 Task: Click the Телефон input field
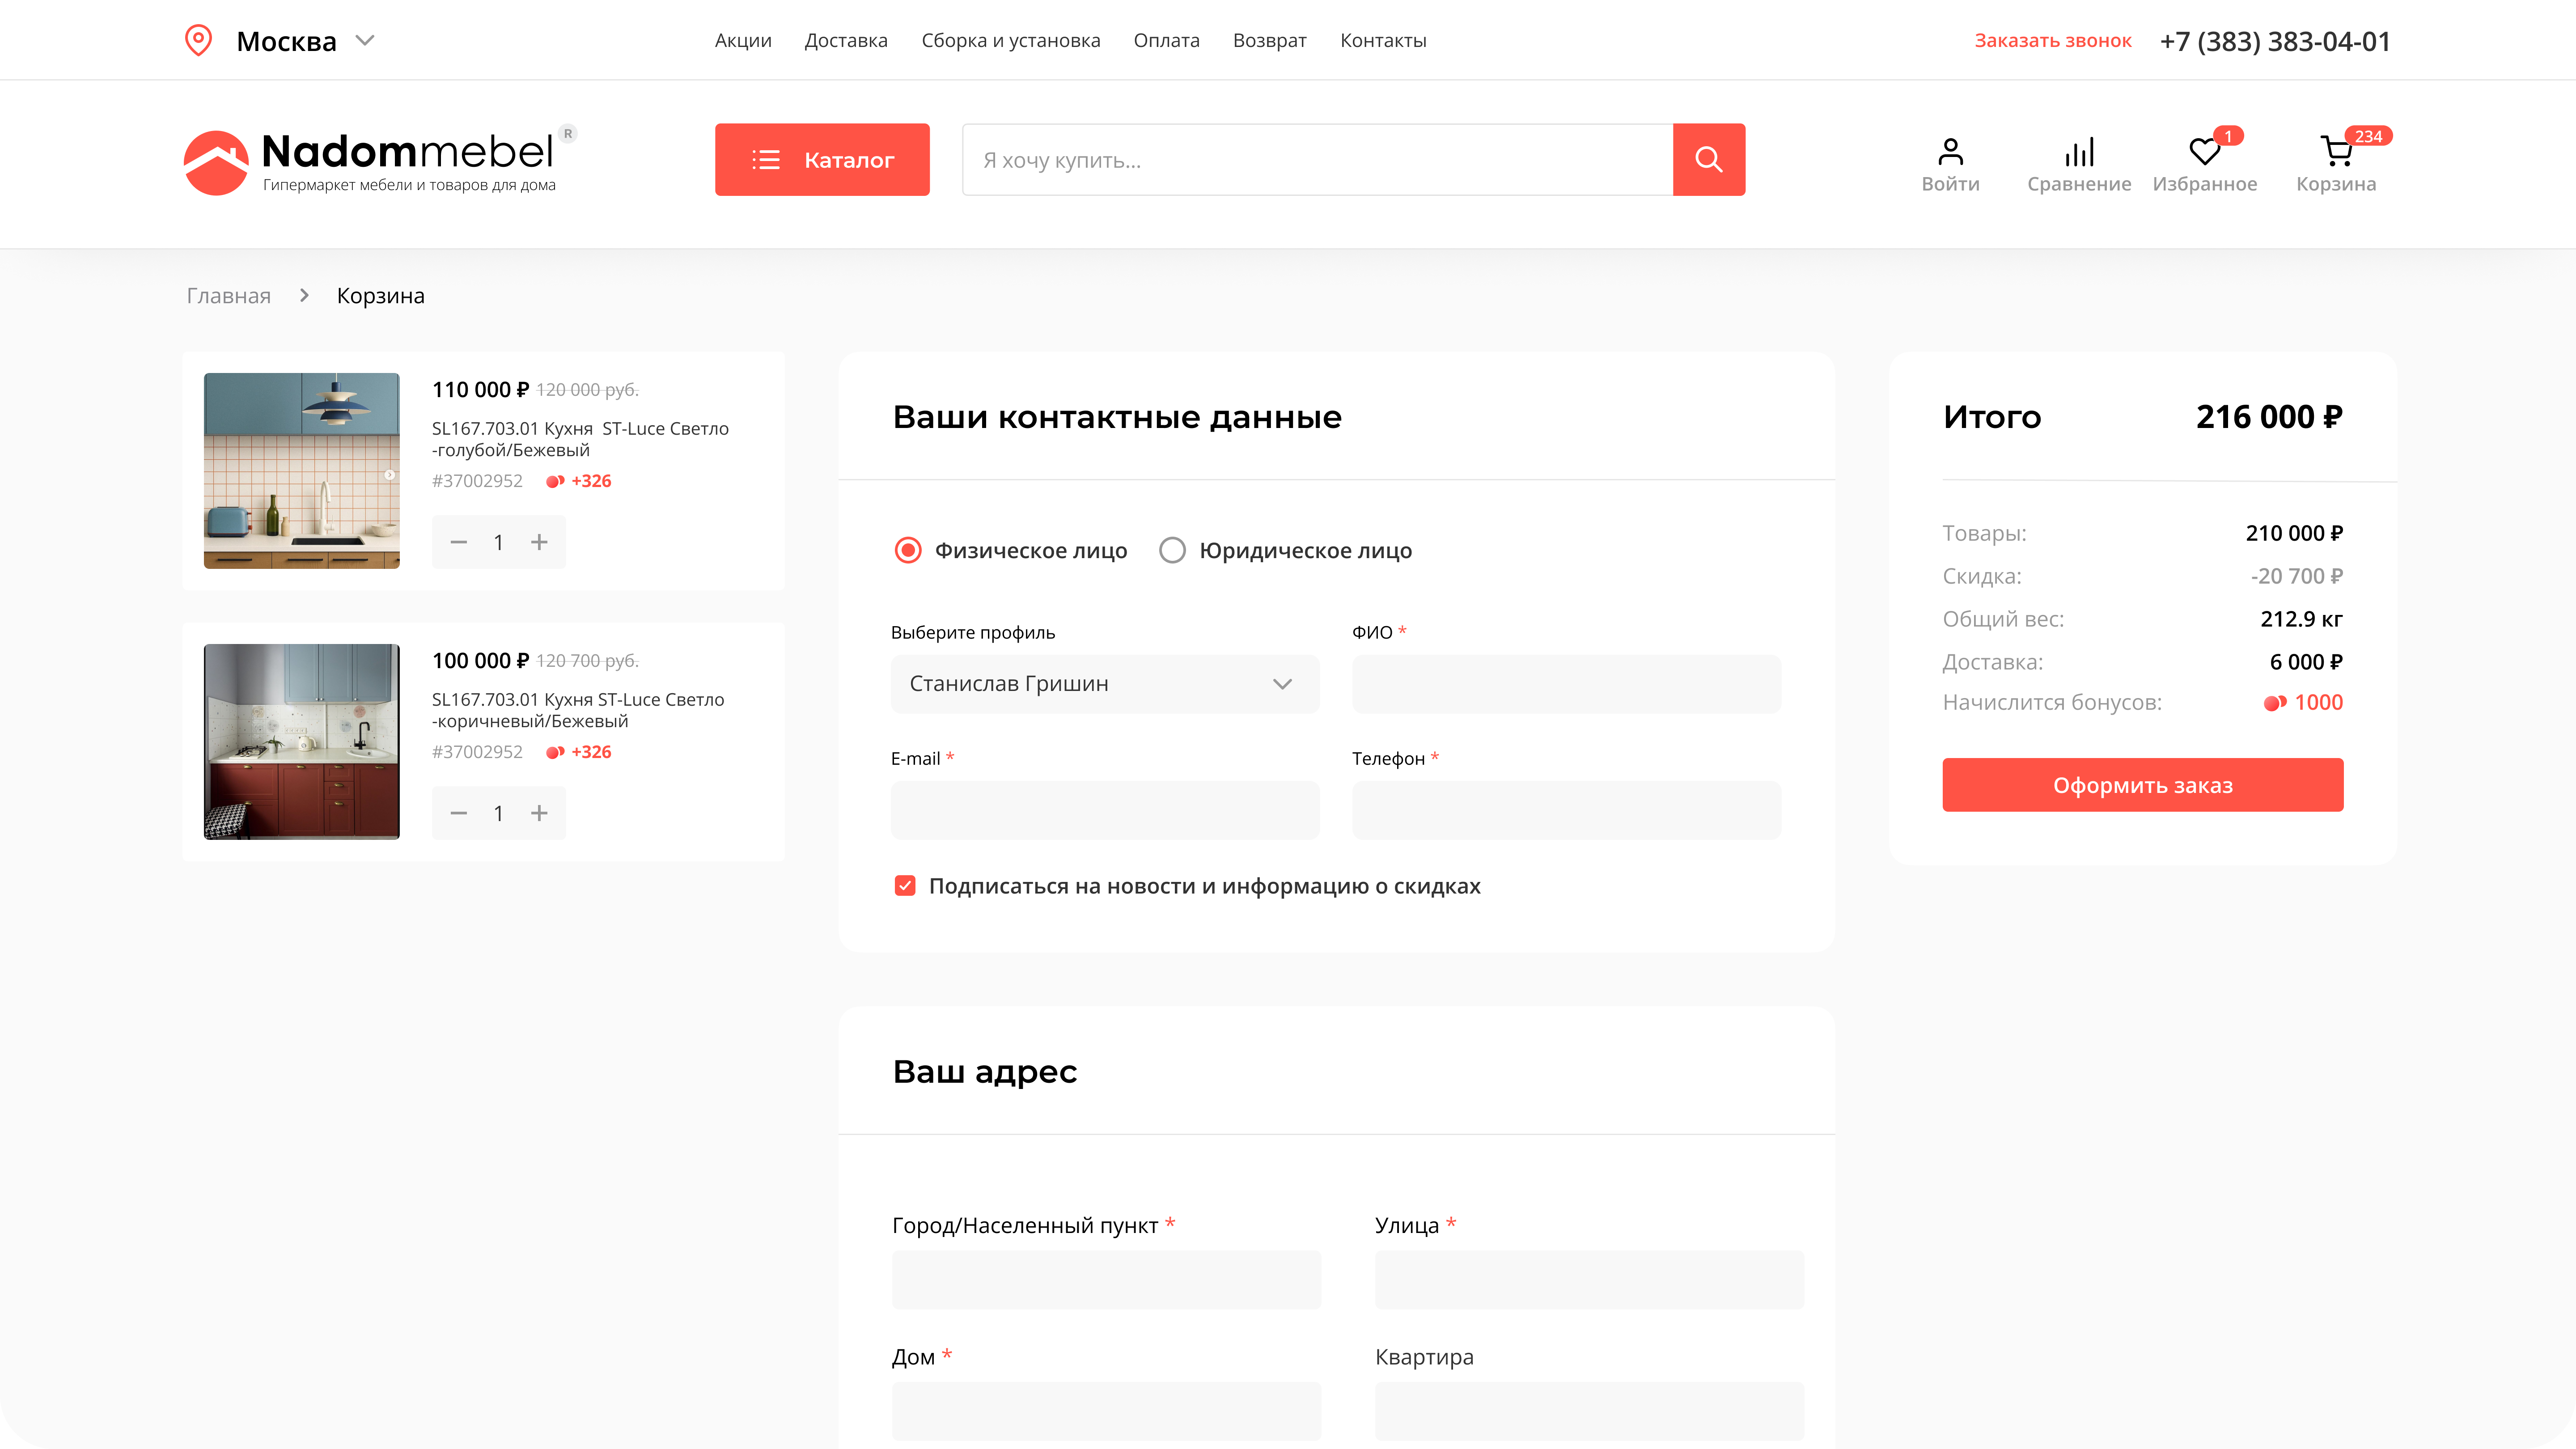pos(1566,810)
